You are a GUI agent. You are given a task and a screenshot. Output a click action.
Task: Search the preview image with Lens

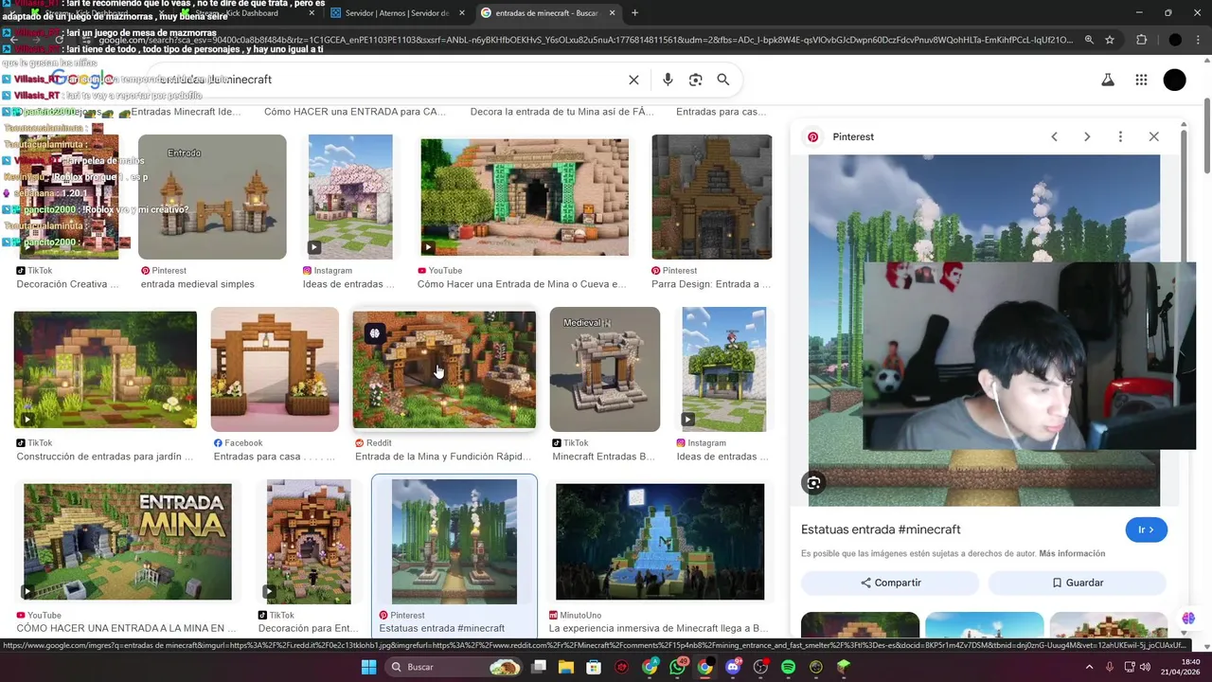click(x=813, y=483)
